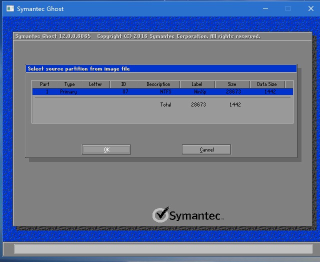Click the NTFS description cell
The image size is (320, 262).
pos(165,92)
